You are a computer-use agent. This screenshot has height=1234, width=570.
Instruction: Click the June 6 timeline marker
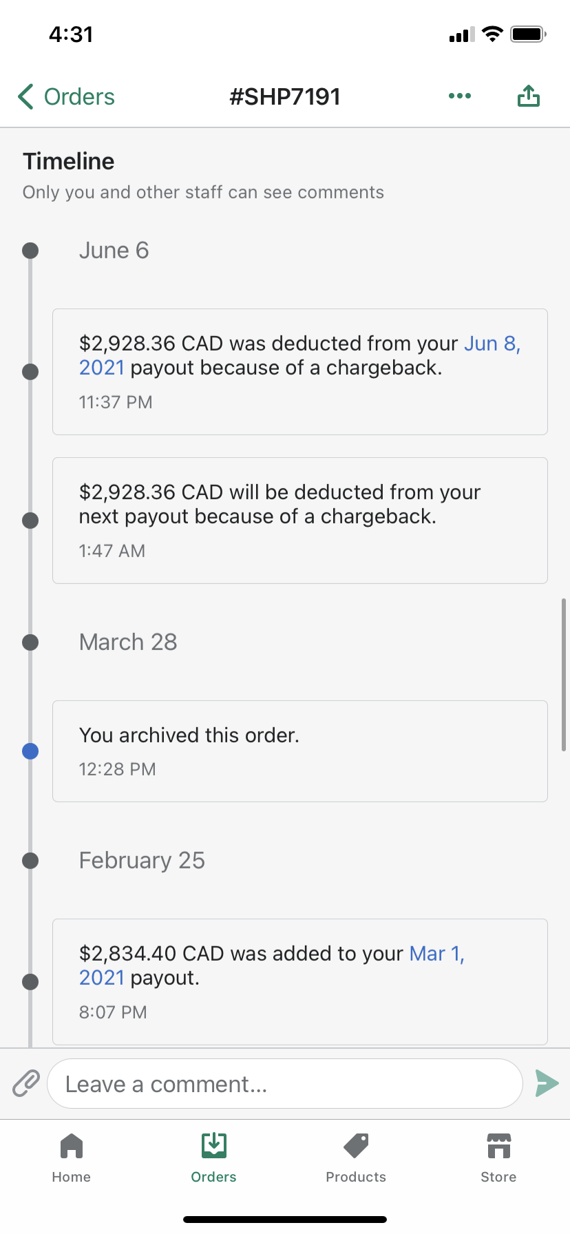click(x=30, y=251)
